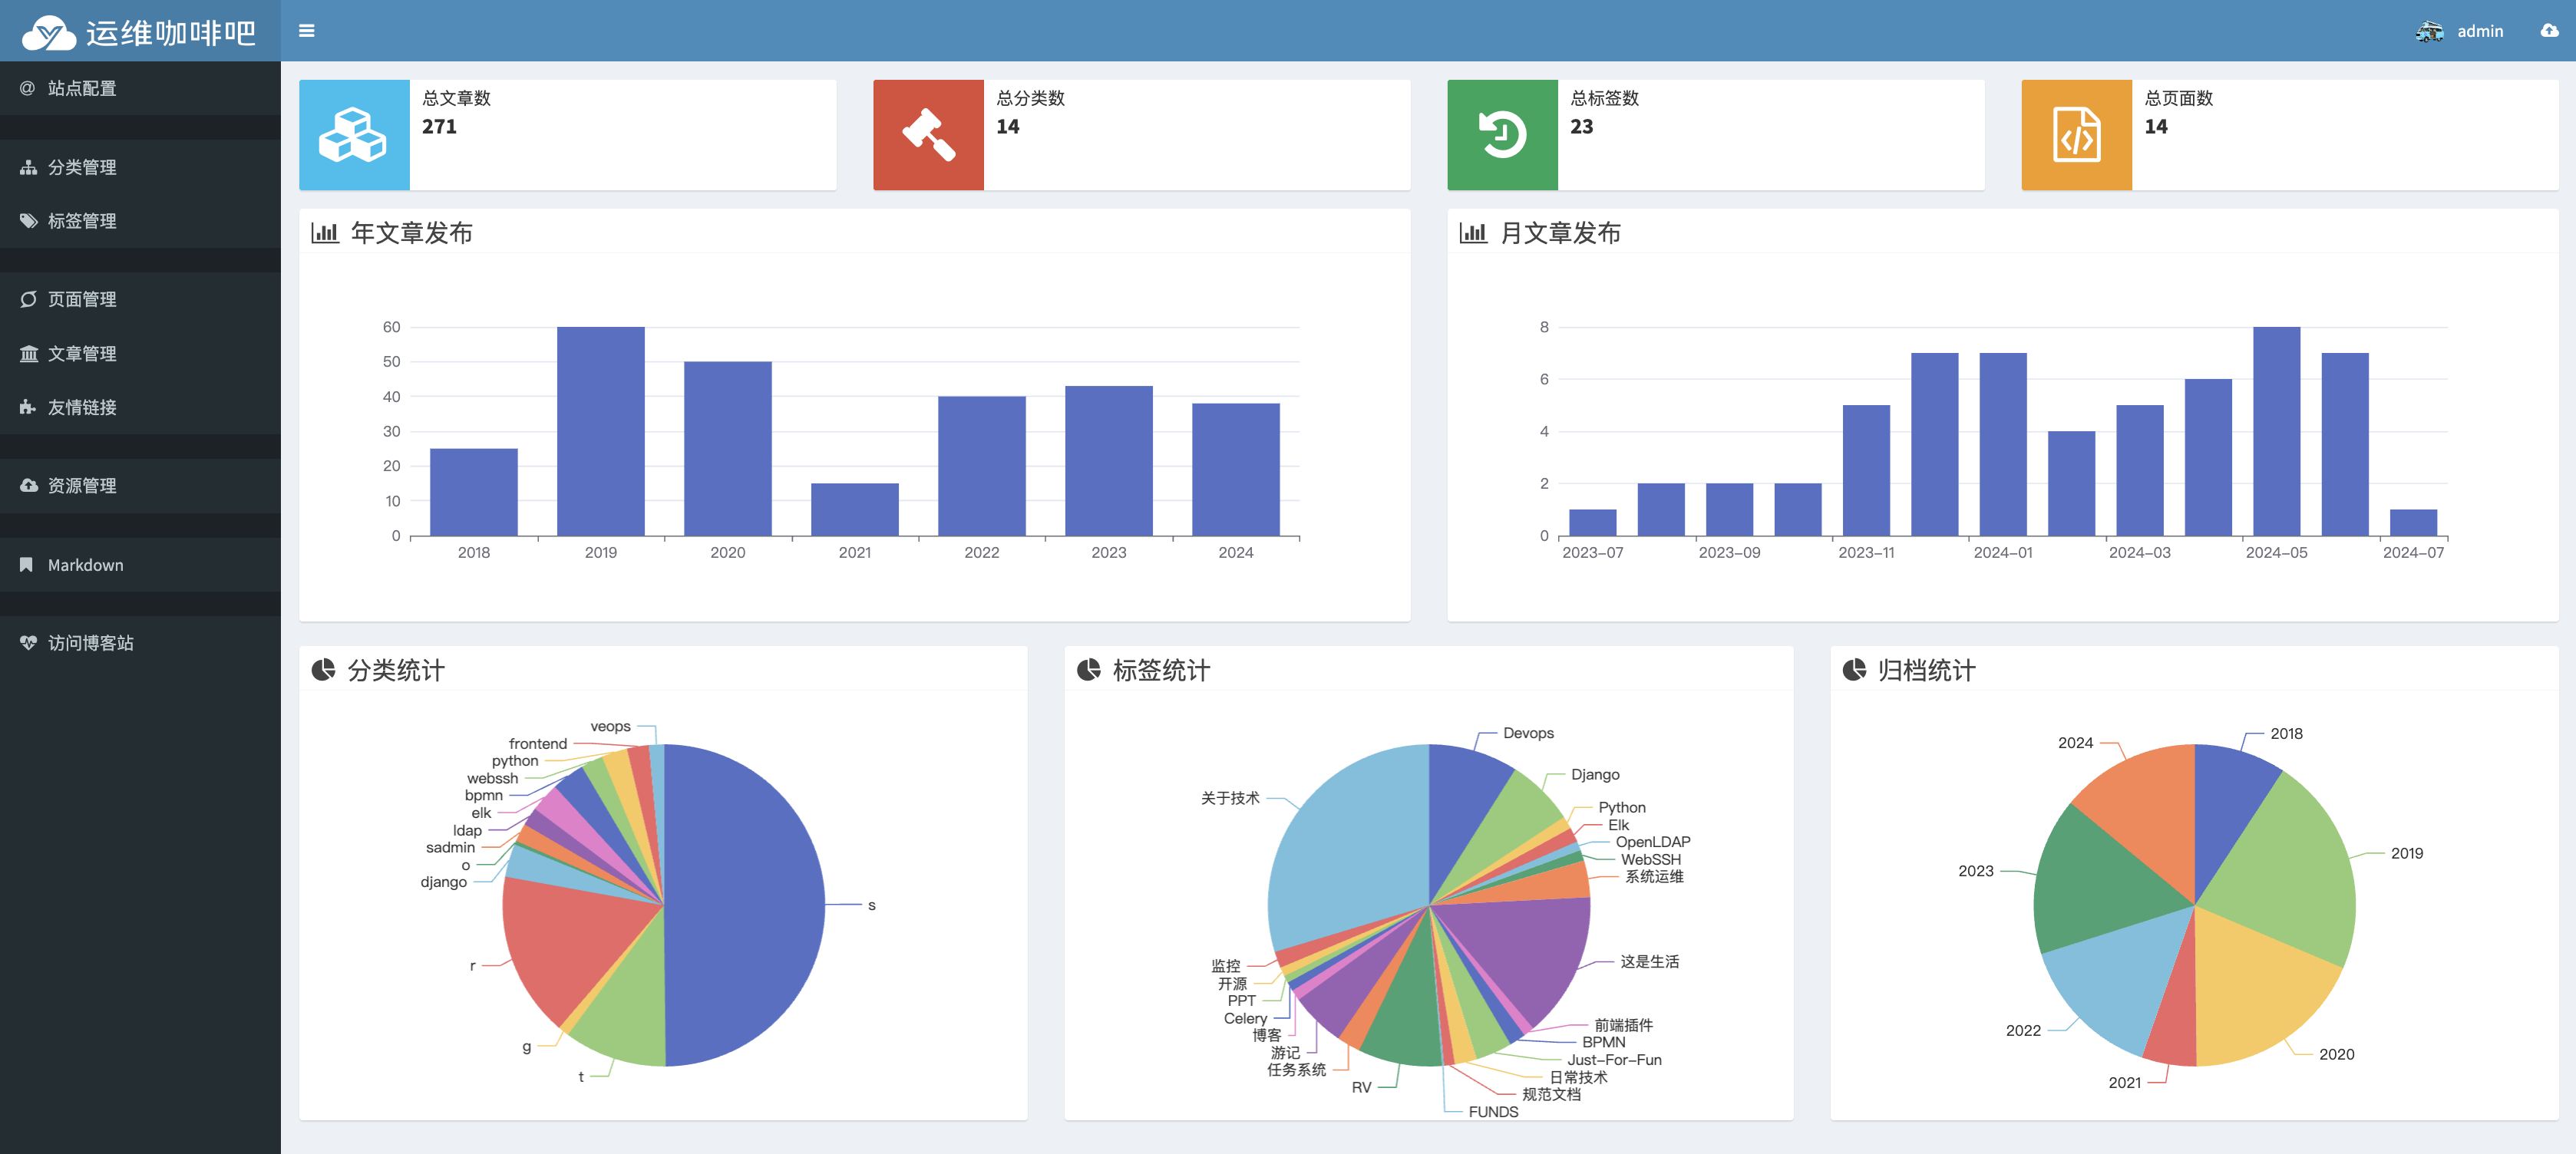Click the admin username link
This screenshot has width=2576, height=1154.
tap(2480, 31)
